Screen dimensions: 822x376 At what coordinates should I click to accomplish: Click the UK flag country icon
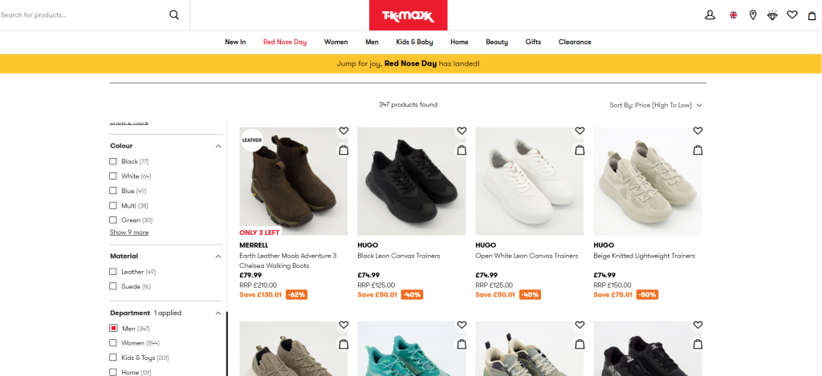click(734, 14)
